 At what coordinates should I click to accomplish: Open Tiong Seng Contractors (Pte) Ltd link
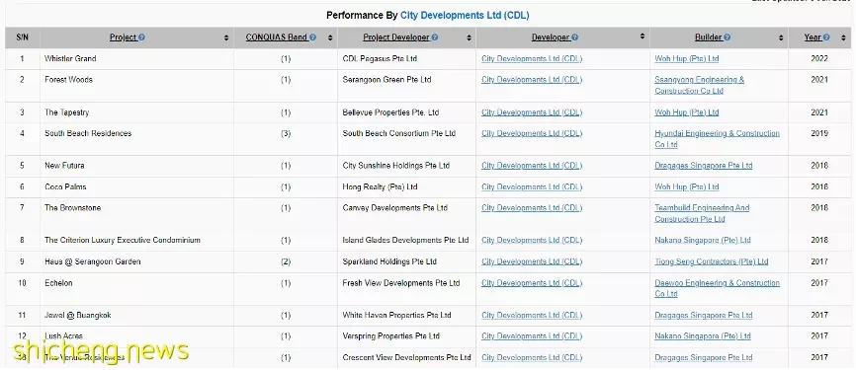(712, 261)
